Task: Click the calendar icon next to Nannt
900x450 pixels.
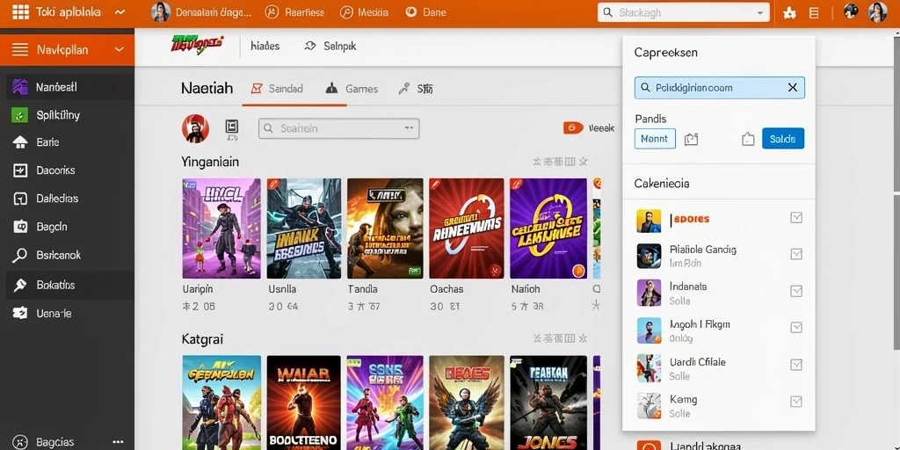Action: click(x=691, y=139)
